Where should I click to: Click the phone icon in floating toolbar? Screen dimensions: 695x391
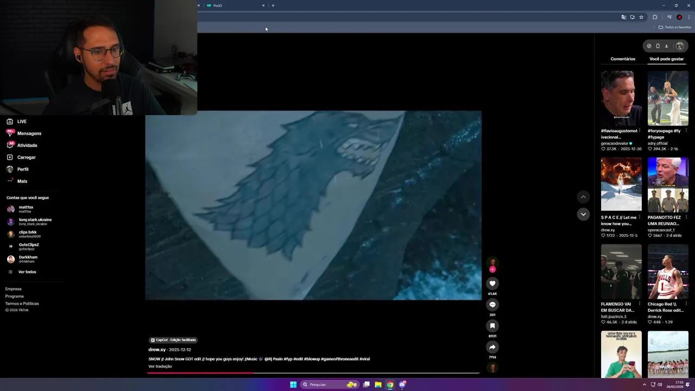click(x=658, y=46)
